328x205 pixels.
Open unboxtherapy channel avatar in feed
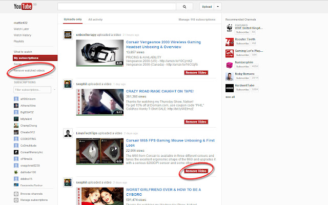[x=68, y=35]
